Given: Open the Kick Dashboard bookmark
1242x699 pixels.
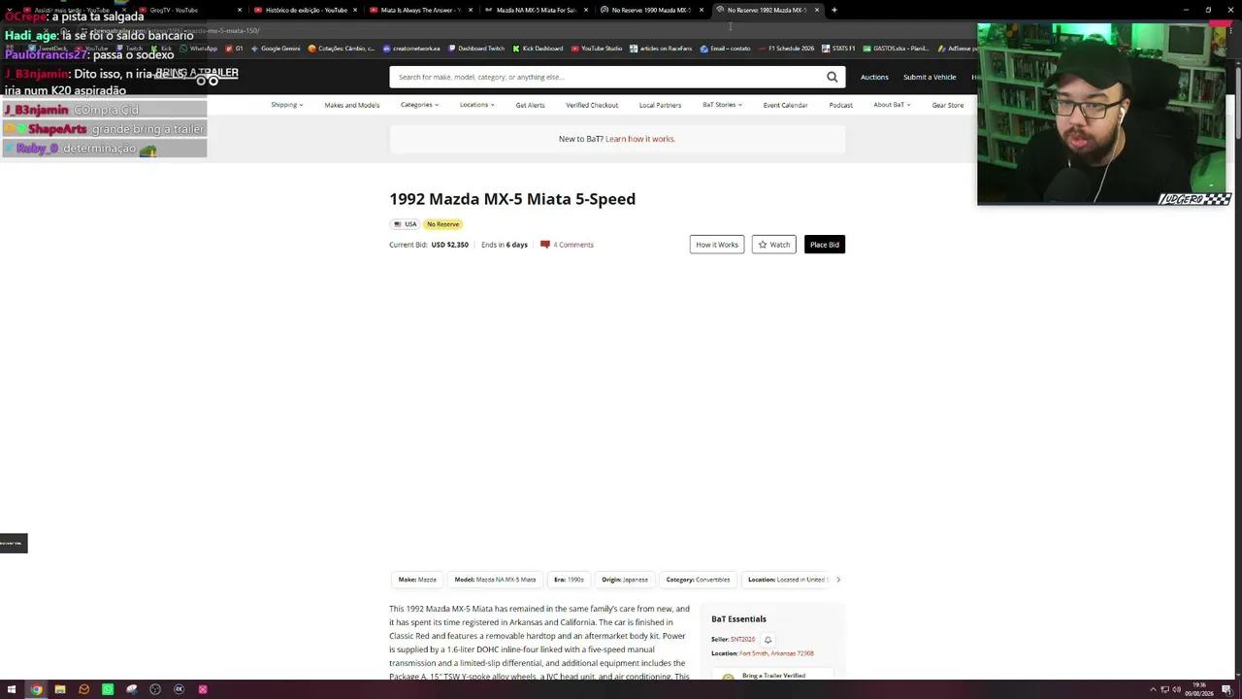Looking at the screenshot, I should click(x=538, y=49).
